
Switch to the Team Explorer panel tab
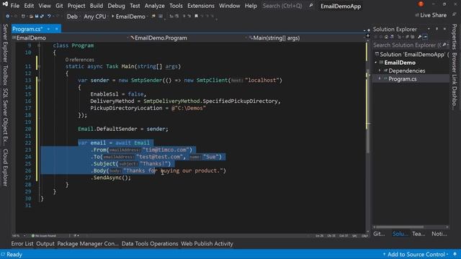pyautogui.click(x=419, y=234)
